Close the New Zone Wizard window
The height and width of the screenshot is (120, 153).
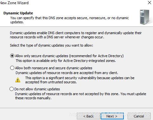pyautogui.click(x=150, y=3)
